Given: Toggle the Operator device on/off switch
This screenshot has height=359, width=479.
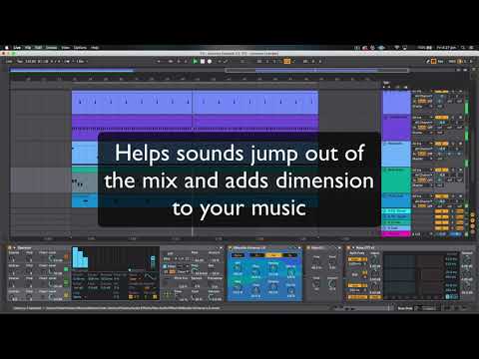Looking at the screenshot, I should pos(10,247).
